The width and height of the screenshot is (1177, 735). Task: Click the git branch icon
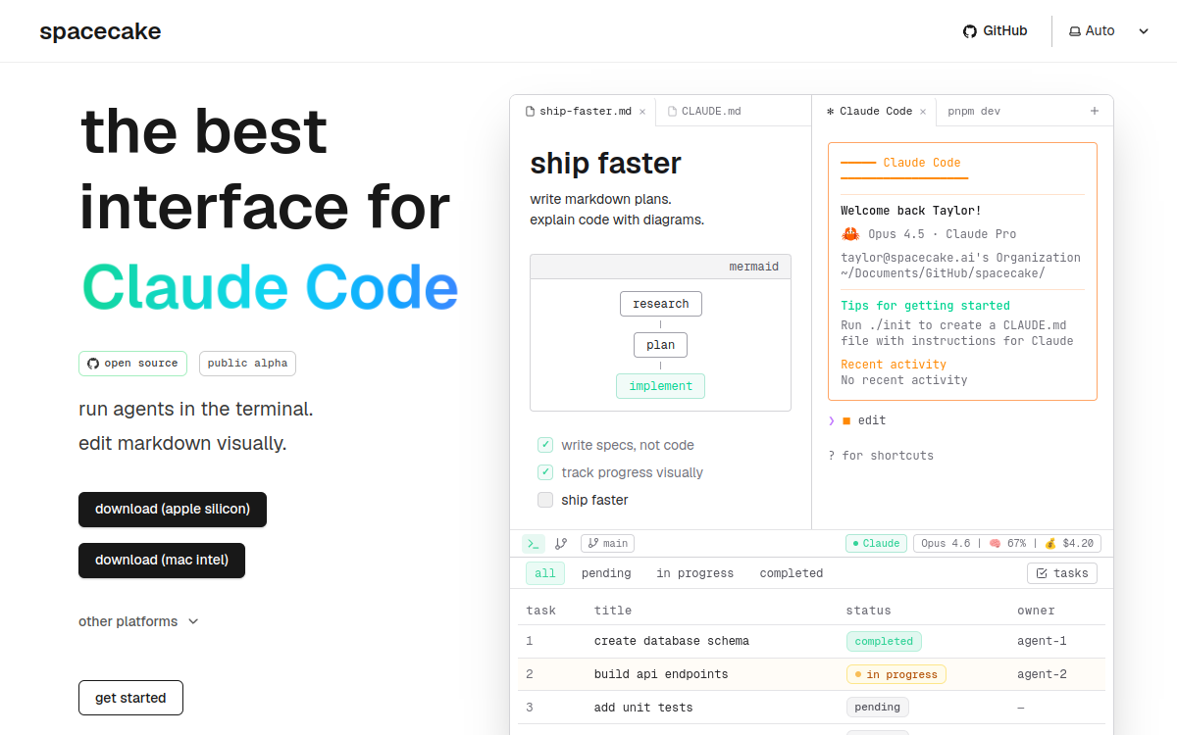pos(561,543)
